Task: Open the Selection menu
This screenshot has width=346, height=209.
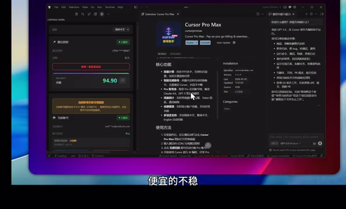Action: (x=74, y=7)
